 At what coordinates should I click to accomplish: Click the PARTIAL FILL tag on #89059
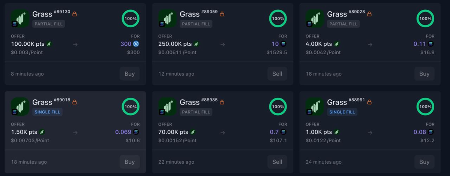click(x=196, y=24)
